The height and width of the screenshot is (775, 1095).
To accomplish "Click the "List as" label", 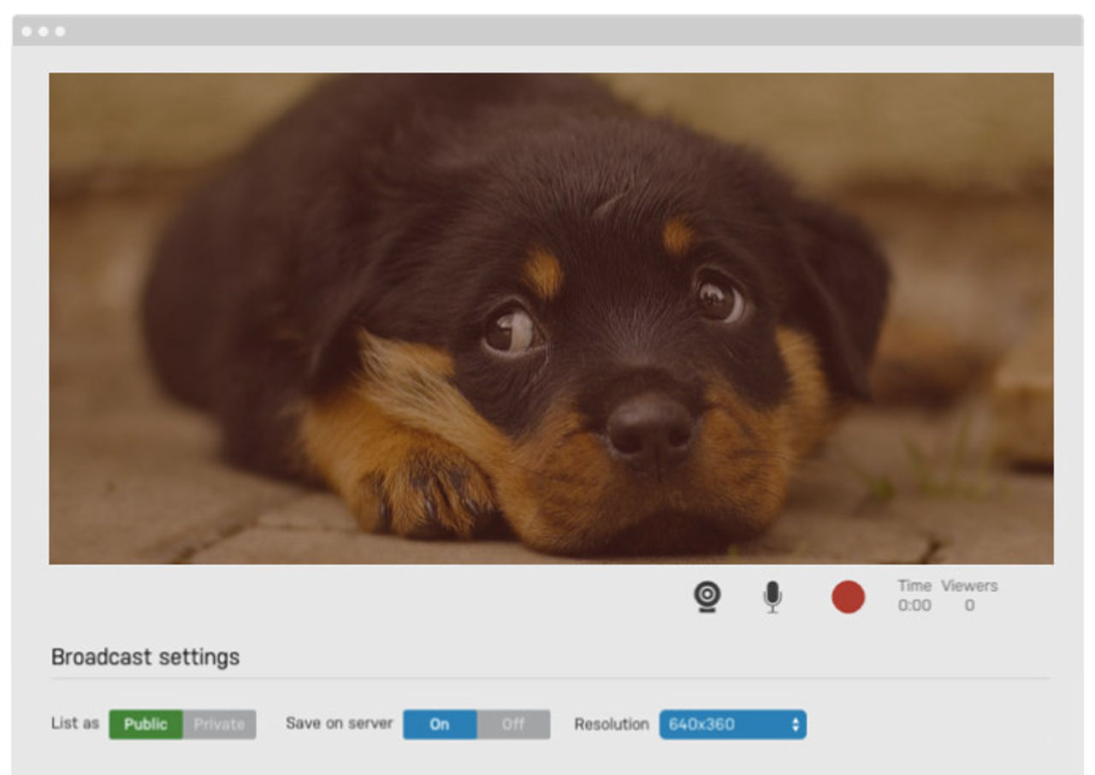I will click(x=75, y=724).
